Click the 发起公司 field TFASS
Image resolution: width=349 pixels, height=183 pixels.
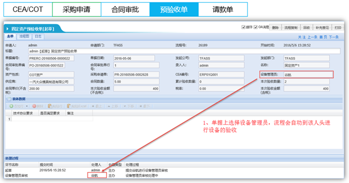point(221,58)
